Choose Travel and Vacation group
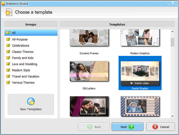 31,76
